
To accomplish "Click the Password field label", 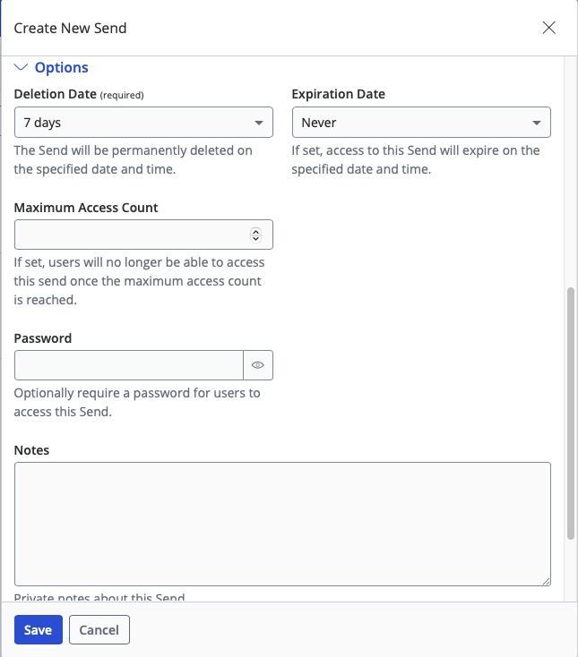I will coord(43,338).
